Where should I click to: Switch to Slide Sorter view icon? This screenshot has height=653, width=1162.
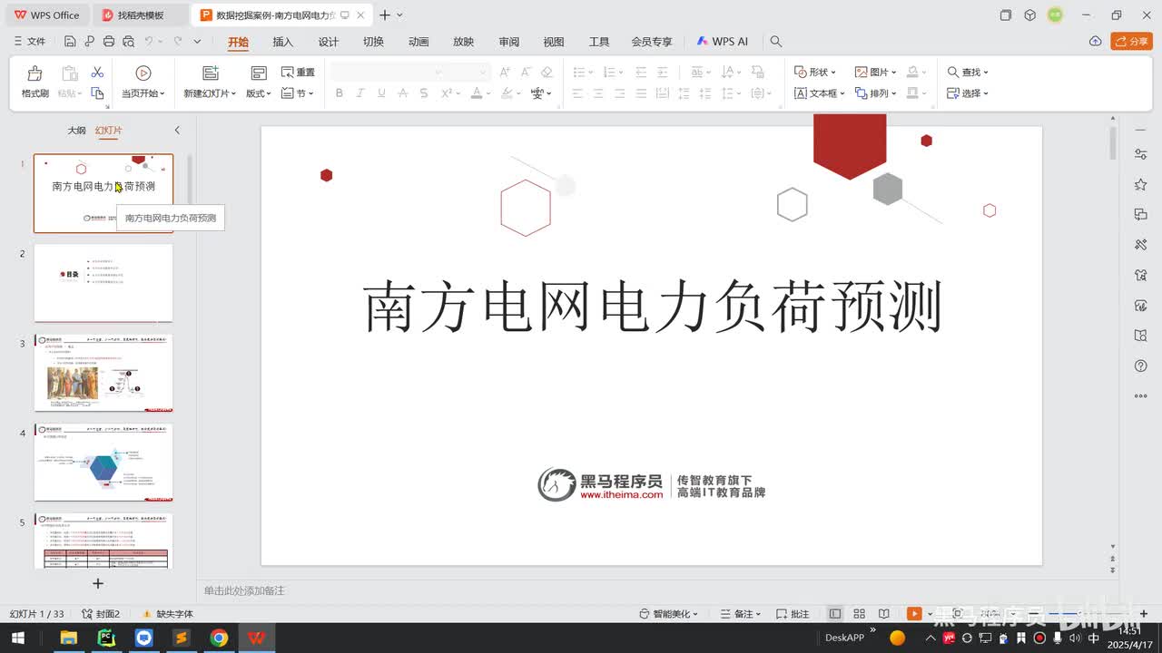tap(859, 614)
